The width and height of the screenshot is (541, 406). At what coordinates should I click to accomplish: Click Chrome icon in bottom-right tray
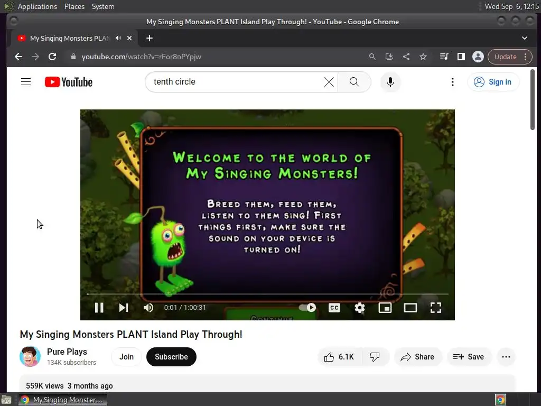500,400
